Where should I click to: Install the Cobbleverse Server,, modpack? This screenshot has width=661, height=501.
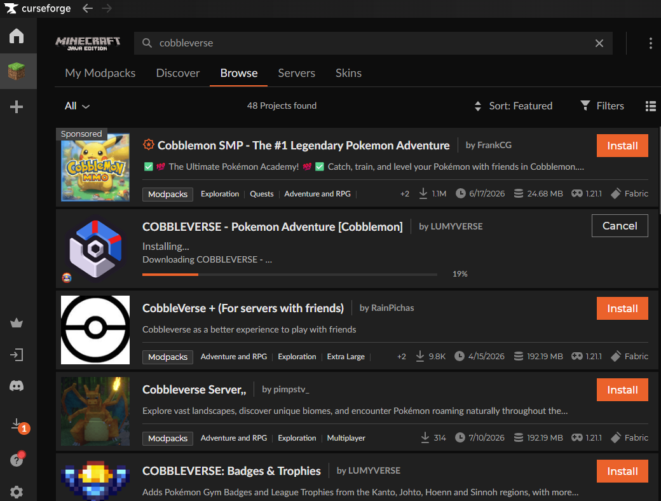[622, 390]
